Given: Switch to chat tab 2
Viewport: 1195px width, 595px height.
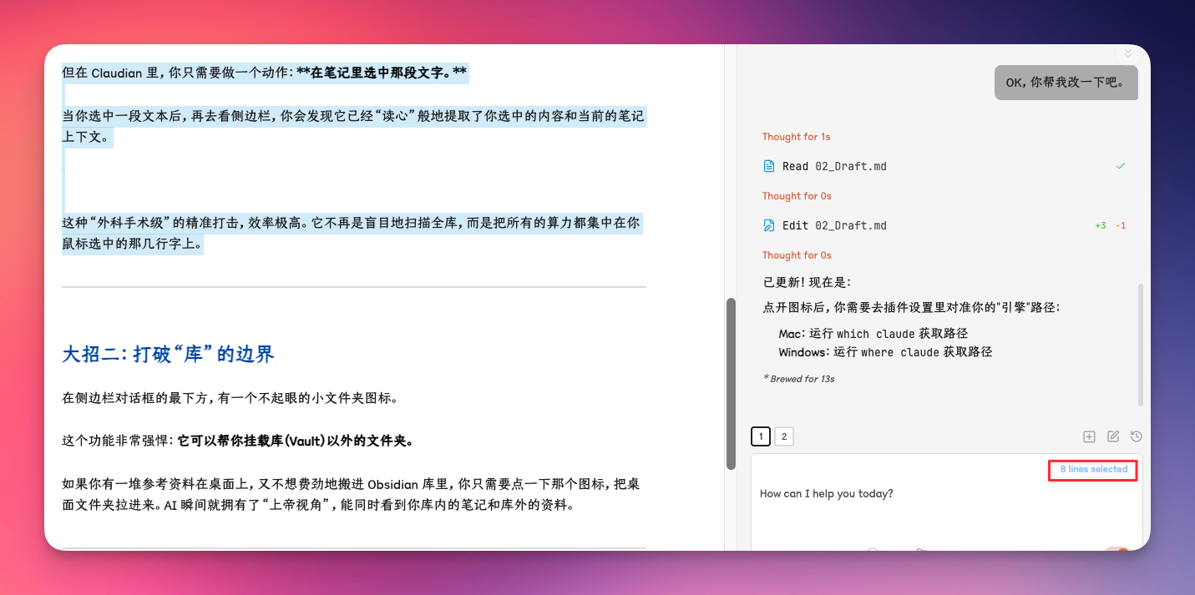Looking at the screenshot, I should (x=783, y=436).
